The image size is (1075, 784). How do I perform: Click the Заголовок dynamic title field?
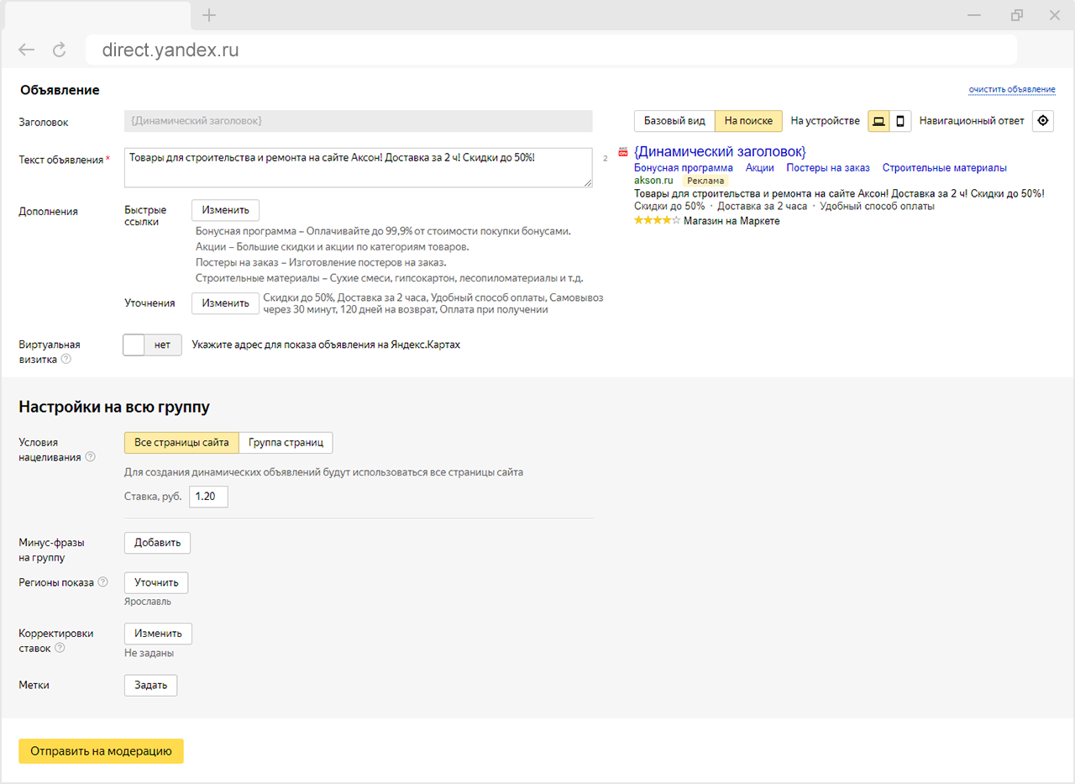359,122
